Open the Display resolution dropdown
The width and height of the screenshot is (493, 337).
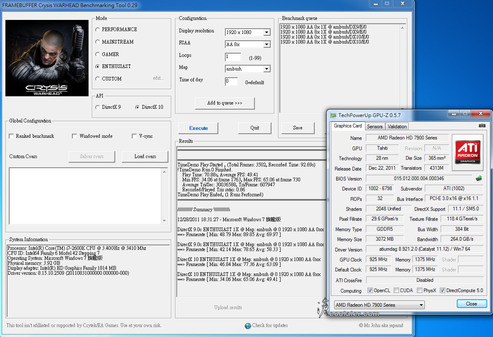pos(248,32)
